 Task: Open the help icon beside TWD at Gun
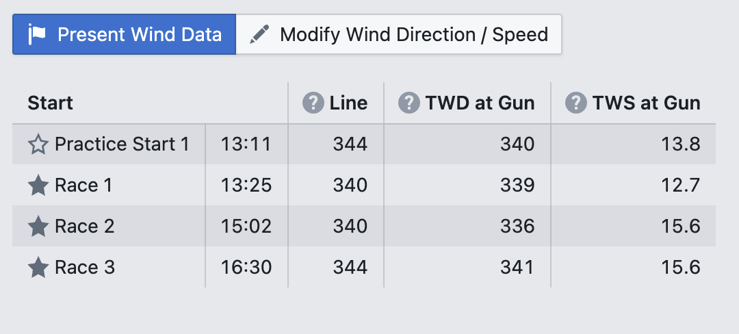click(x=409, y=103)
